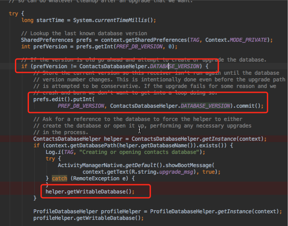Click comment 'is attempted to be conservative'

tap(155, 86)
